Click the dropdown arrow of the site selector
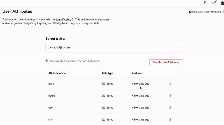This screenshot has height=125, width=224. click(x=179, y=47)
